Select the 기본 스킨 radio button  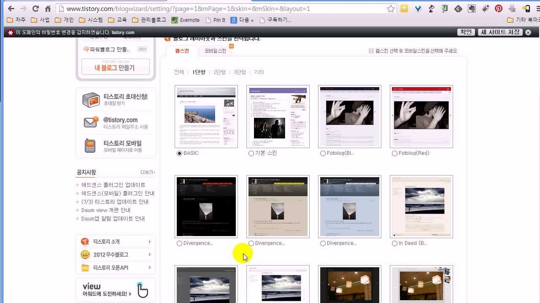[x=251, y=154]
